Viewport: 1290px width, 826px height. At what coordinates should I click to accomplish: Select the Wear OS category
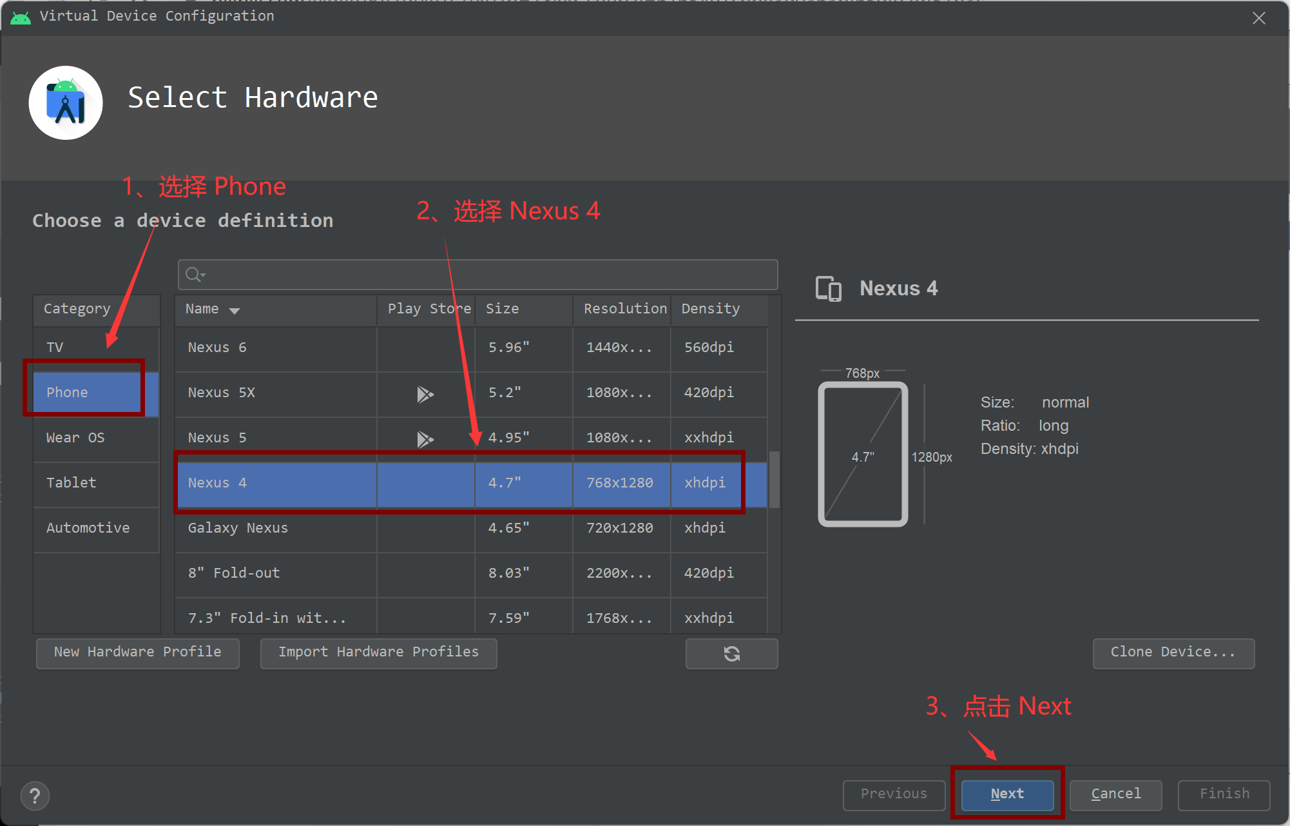[96, 438]
